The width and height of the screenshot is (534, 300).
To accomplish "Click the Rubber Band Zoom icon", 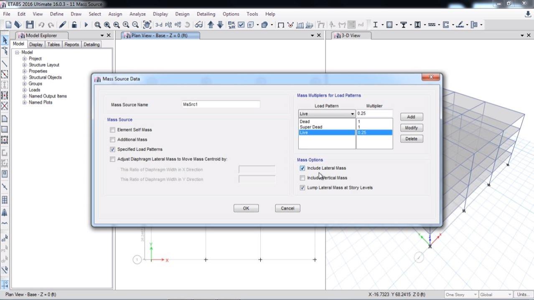I will [x=97, y=25].
